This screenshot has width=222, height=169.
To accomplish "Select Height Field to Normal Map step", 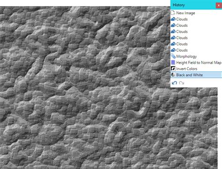I will (196, 63).
